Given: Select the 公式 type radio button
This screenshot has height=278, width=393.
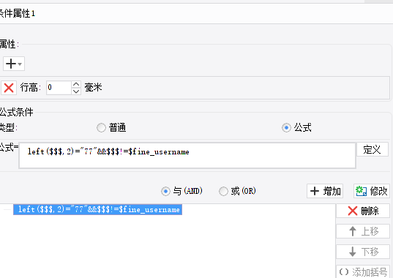Looking at the screenshot, I should [286, 128].
